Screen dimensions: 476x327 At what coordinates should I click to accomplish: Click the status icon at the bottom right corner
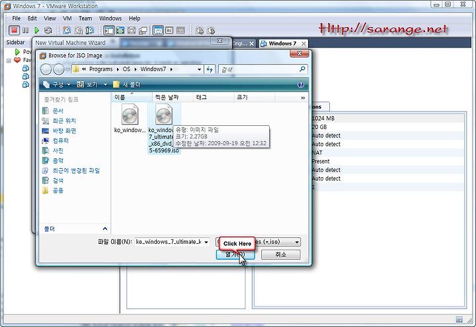pyautogui.click(x=459, y=320)
